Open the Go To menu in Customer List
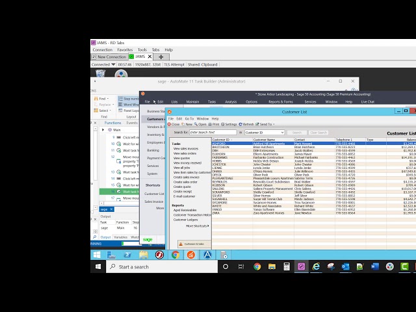The height and width of the screenshot is (312, 416). click(x=189, y=118)
